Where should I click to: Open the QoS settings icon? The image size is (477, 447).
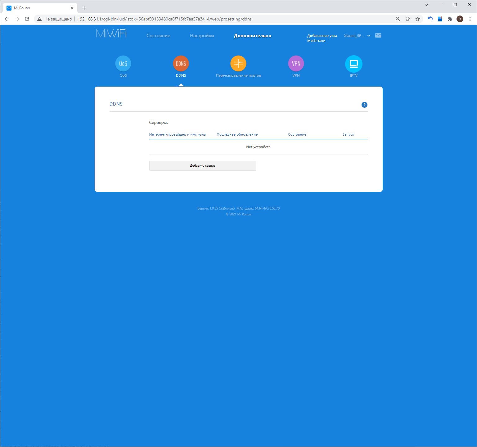click(123, 64)
